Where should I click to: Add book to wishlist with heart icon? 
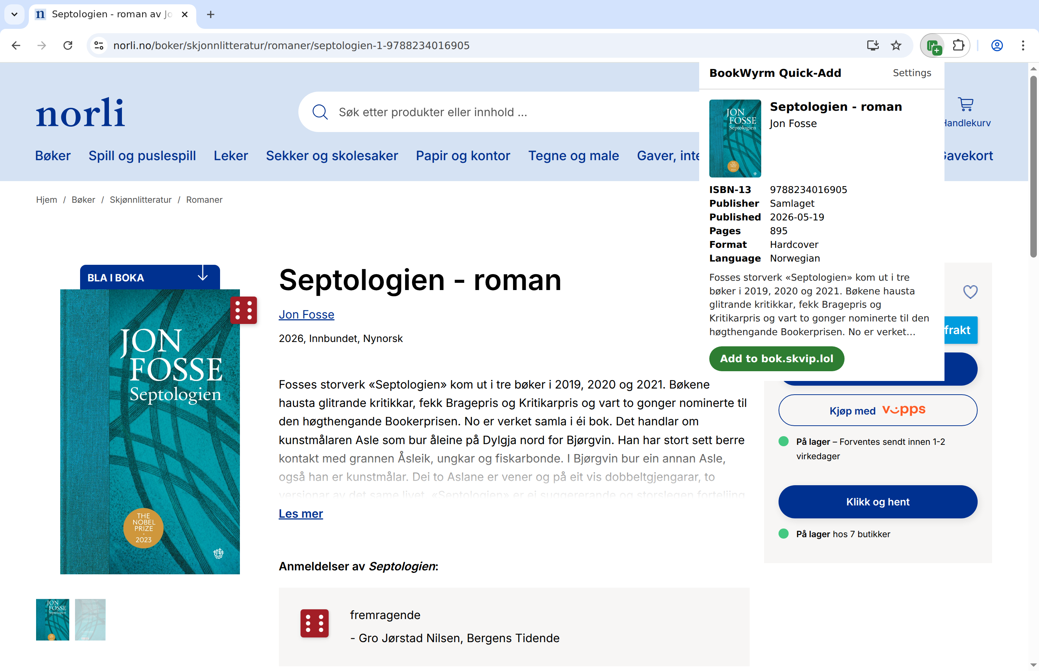click(970, 291)
